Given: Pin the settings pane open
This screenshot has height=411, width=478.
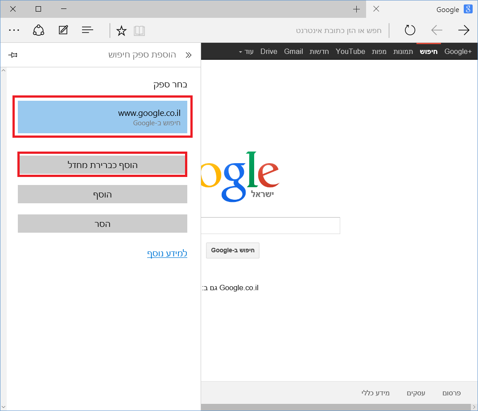Looking at the screenshot, I should 12,54.
